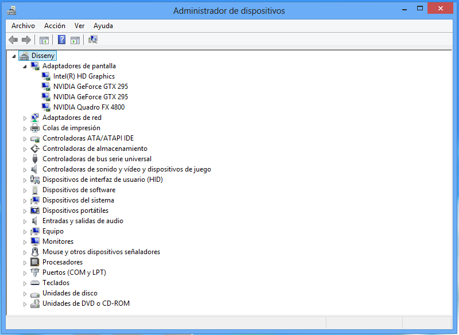Screen dimensions: 459x335
Task: Click the Back arrow toolbar icon
Action: click(x=13, y=40)
